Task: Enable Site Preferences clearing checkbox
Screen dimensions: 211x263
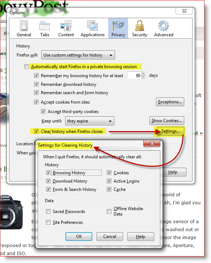Action: [x=48, y=222]
